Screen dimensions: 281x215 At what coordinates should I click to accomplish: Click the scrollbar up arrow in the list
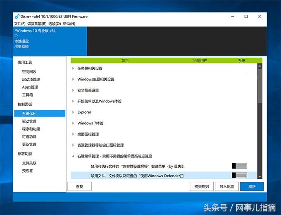point(260,66)
